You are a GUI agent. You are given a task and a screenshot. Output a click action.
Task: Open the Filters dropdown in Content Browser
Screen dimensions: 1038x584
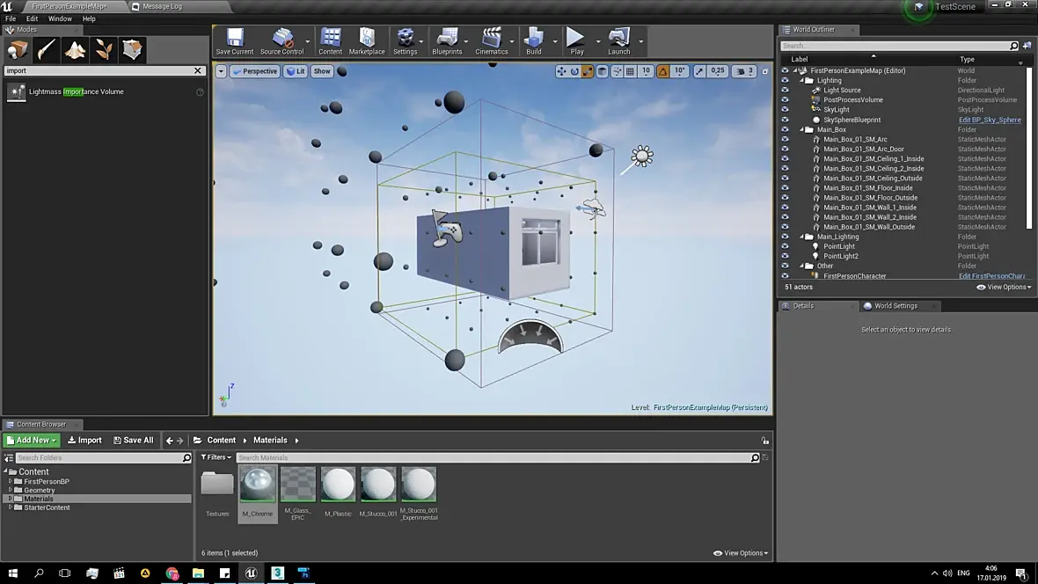[216, 457]
